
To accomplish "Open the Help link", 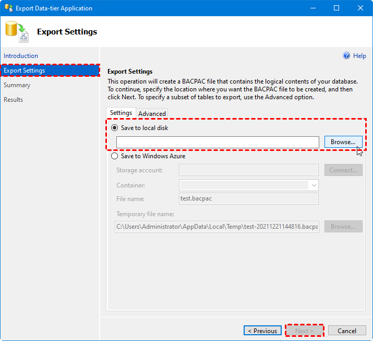I will click(x=359, y=56).
